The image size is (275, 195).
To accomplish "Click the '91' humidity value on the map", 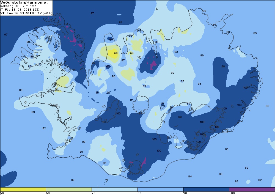I will 132,100.
